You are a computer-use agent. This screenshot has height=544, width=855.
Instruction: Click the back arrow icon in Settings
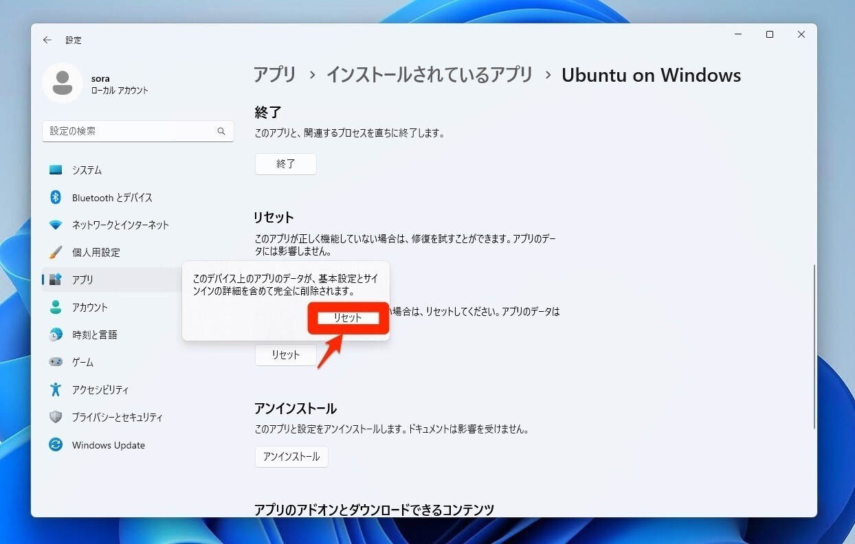tap(47, 40)
